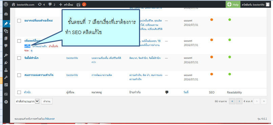Check the box for the เพิ่มพลัง post row

tap(19, 41)
